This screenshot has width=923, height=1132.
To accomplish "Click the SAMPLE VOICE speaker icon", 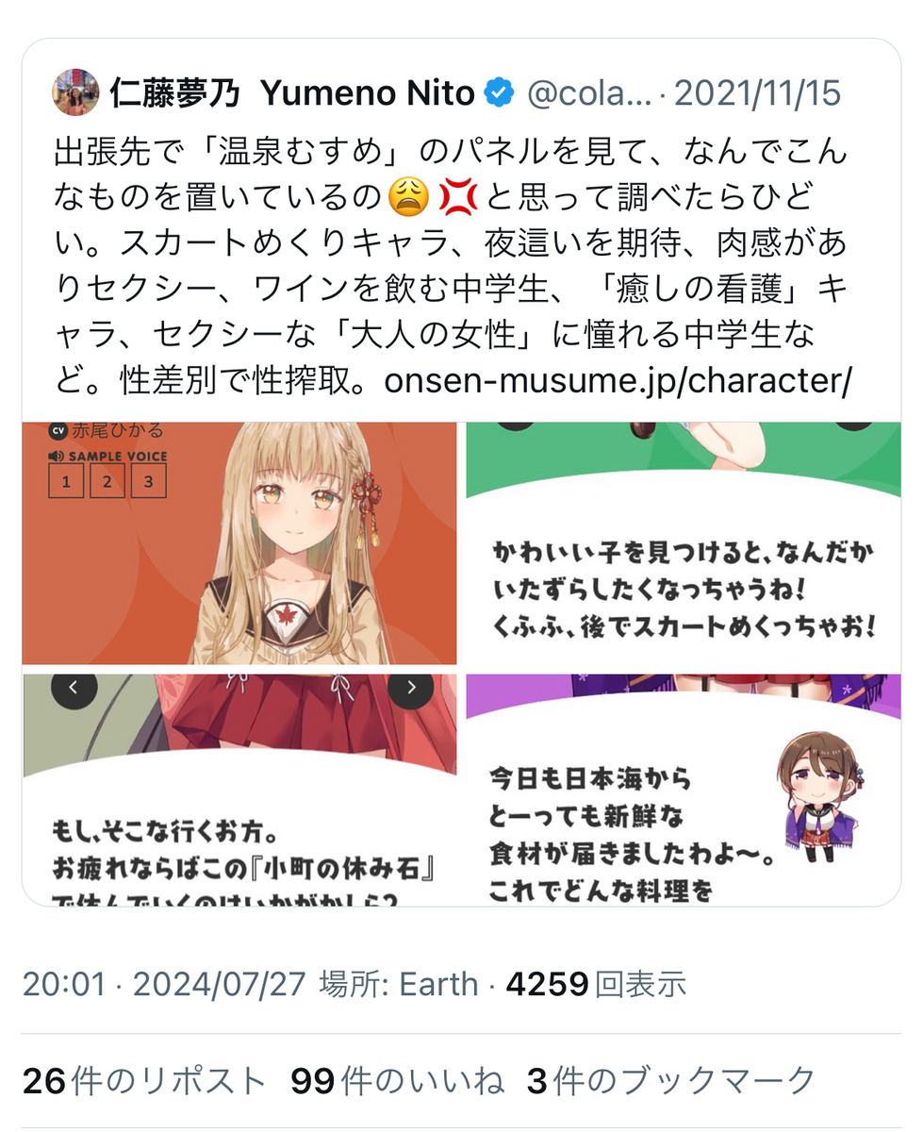I will click(x=56, y=456).
